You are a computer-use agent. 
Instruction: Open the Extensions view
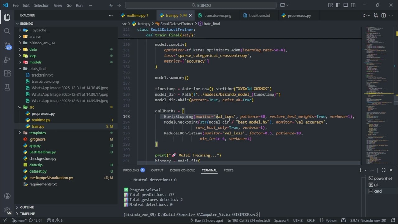point(7,73)
